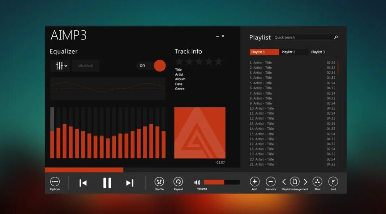Click the search magnifier icon
This screenshot has height=214, width=386.
click(336, 37)
